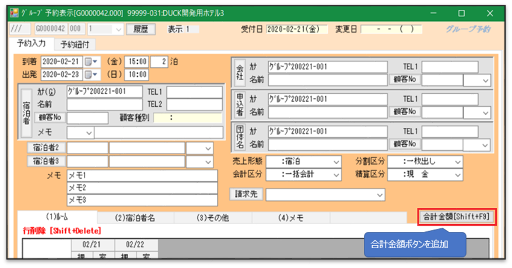
Task: Select the (1)ルーム tab
Action: pos(57,217)
